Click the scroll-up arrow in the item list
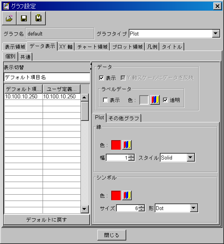Screen dimensions: 224x244 coord(84,98)
